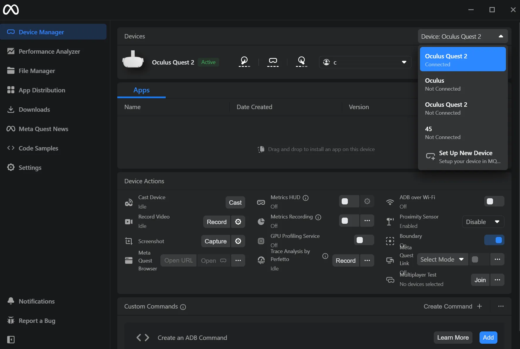Click Metrics Recording info icon
Viewport: 520px width, 349px height.
tap(318, 217)
